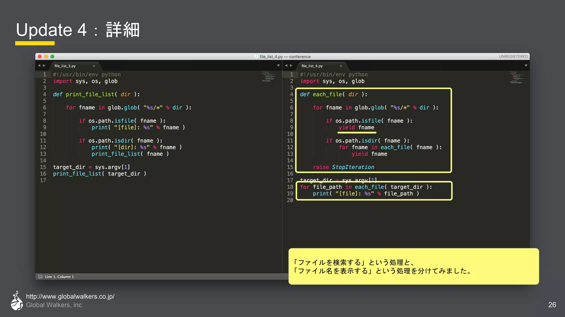The height and width of the screenshot is (317, 565).
Task: Click right pane previous tab arrow
Action: click(286, 65)
